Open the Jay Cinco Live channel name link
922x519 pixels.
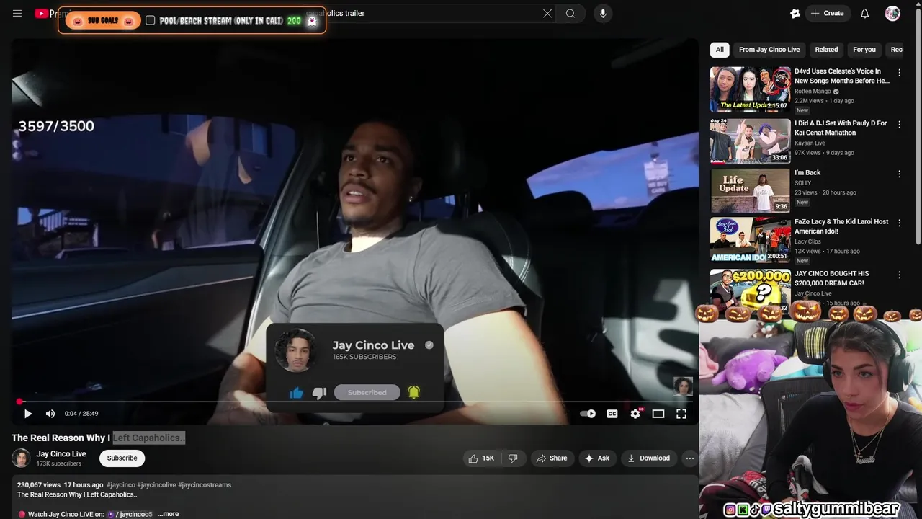[61, 453]
